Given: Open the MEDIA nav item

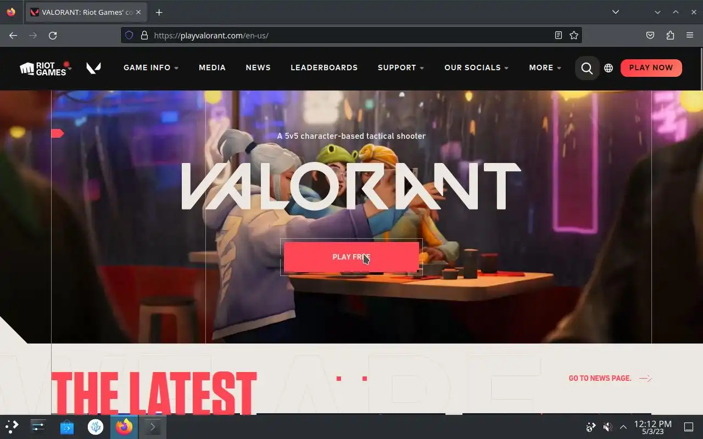Looking at the screenshot, I should [x=212, y=67].
